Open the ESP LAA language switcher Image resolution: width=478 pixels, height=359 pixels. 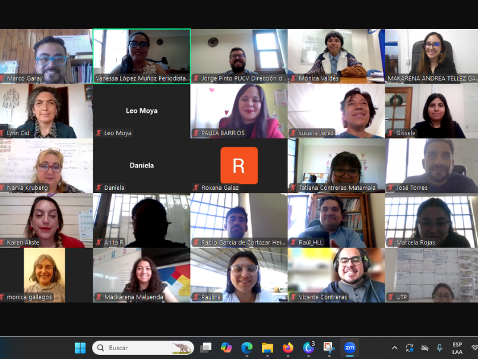(457, 348)
